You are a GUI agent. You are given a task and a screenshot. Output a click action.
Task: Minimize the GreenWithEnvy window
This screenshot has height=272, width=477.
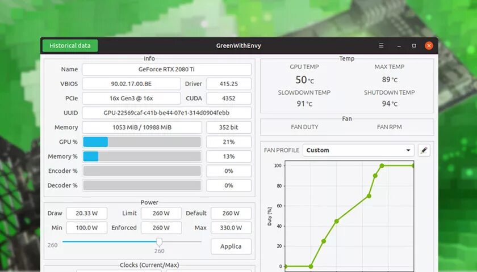(399, 46)
